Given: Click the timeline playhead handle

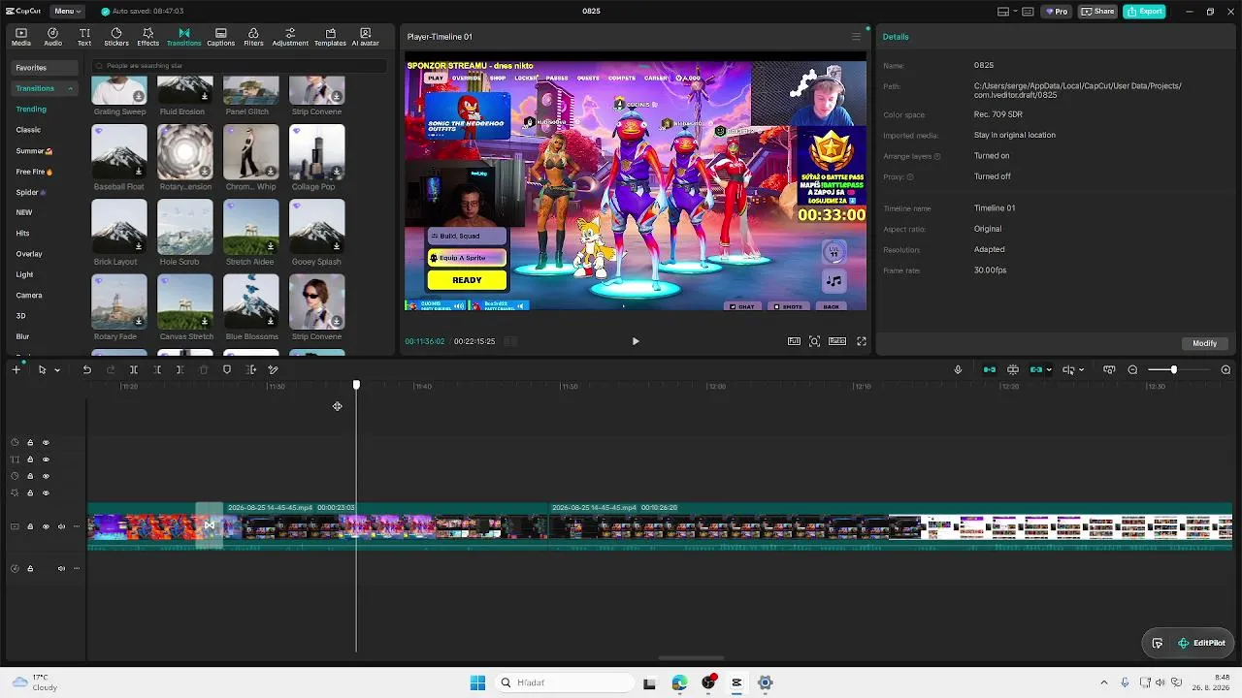Looking at the screenshot, I should coord(356,386).
